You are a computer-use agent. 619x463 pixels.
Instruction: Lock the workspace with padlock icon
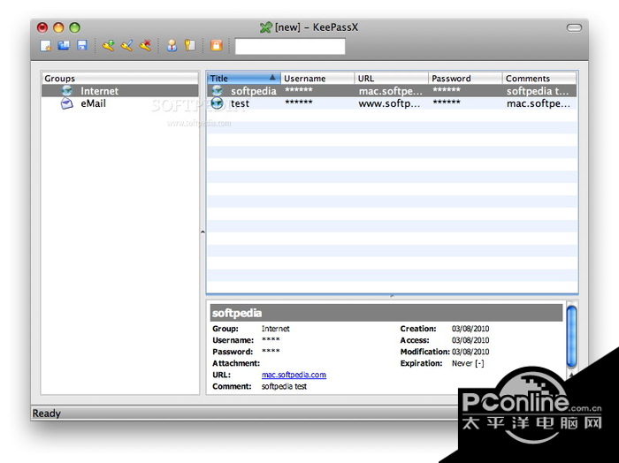217,45
